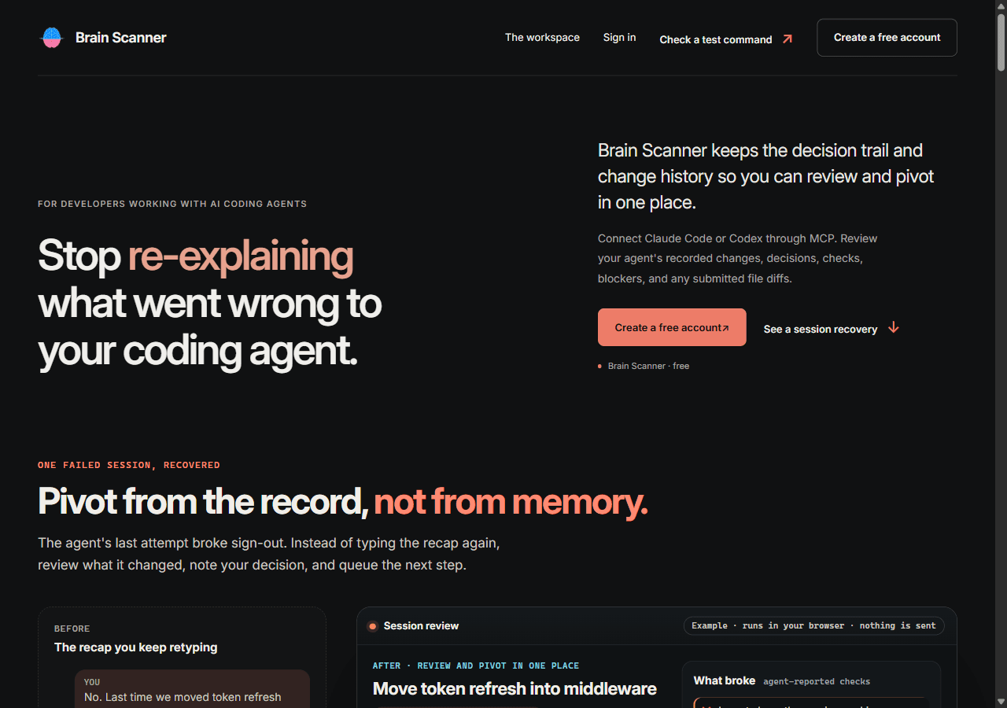Click the What broke card heading
The height and width of the screenshot is (708, 1007).
point(724,680)
